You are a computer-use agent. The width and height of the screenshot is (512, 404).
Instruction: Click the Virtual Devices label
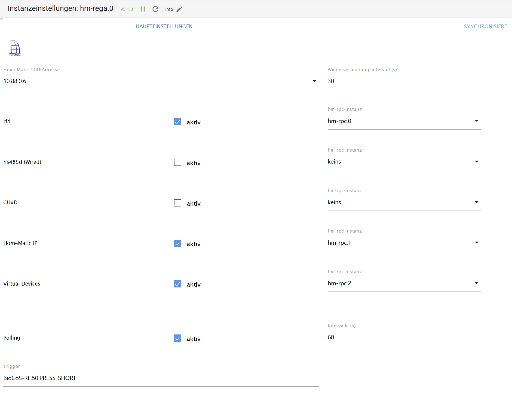(x=22, y=284)
